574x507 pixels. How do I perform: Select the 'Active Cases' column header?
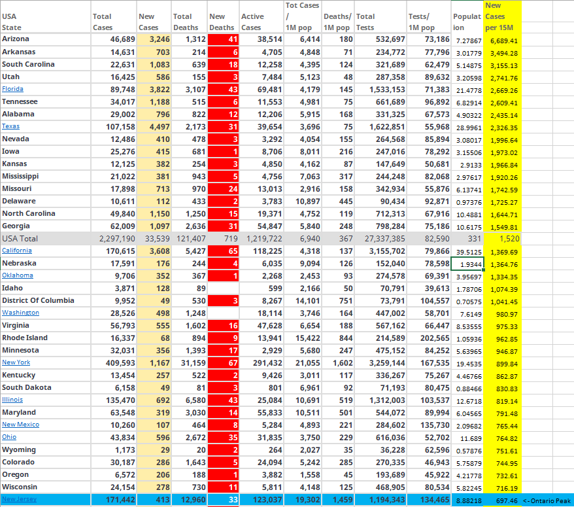(262, 17)
